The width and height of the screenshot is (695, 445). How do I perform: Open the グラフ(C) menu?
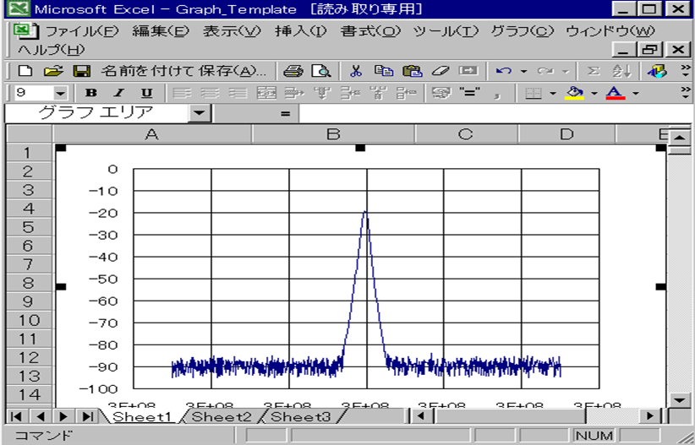523,31
